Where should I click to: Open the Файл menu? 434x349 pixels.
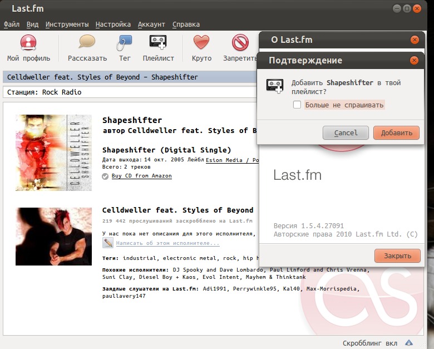12,24
